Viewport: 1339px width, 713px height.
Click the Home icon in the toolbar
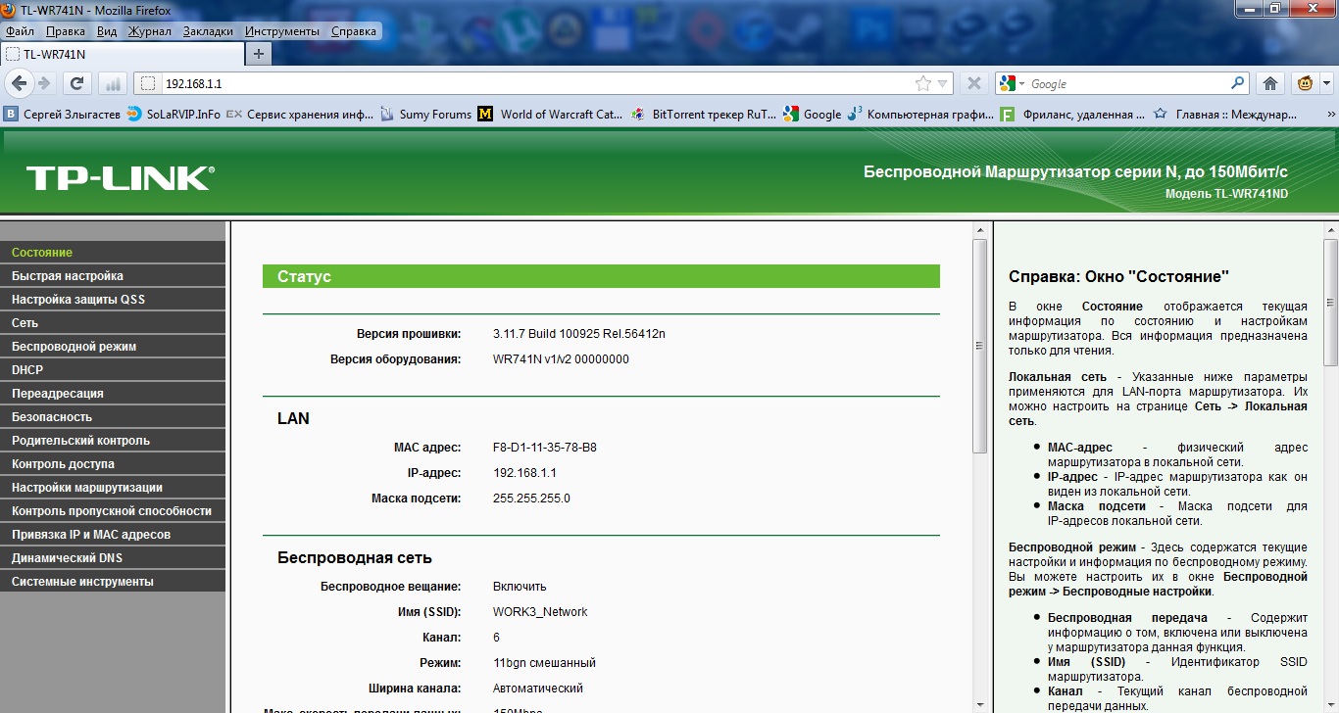point(1270,83)
